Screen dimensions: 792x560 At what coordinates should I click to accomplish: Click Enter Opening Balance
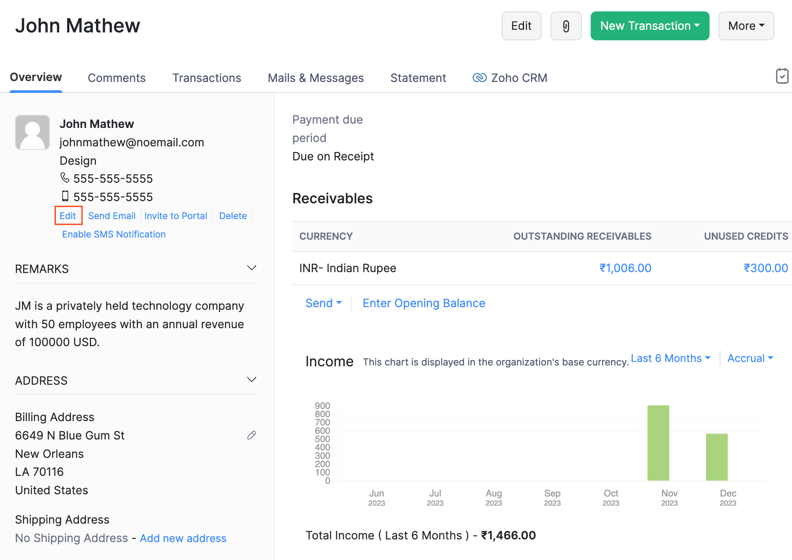(424, 303)
